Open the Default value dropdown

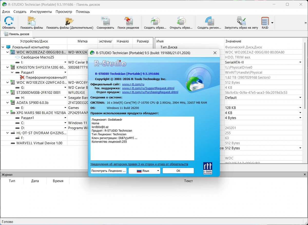click(300, 98)
